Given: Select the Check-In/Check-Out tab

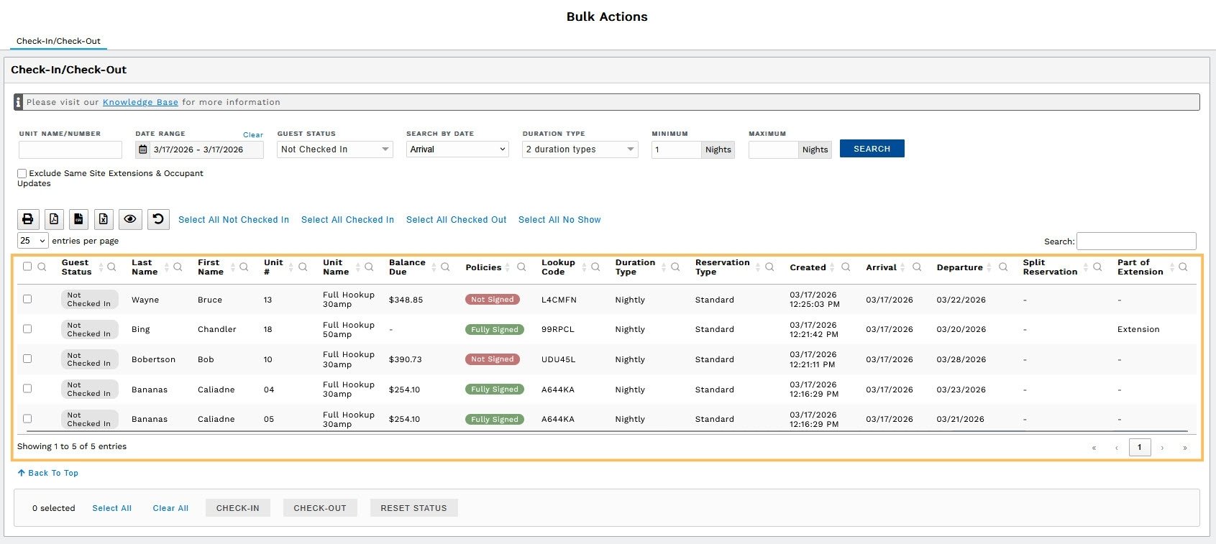Looking at the screenshot, I should point(58,41).
